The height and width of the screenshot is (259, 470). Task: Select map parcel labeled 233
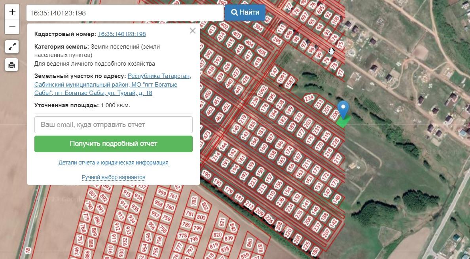click(x=318, y=104)
